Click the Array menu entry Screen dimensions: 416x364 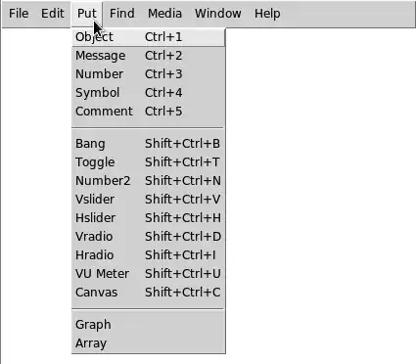click(149, 343)
